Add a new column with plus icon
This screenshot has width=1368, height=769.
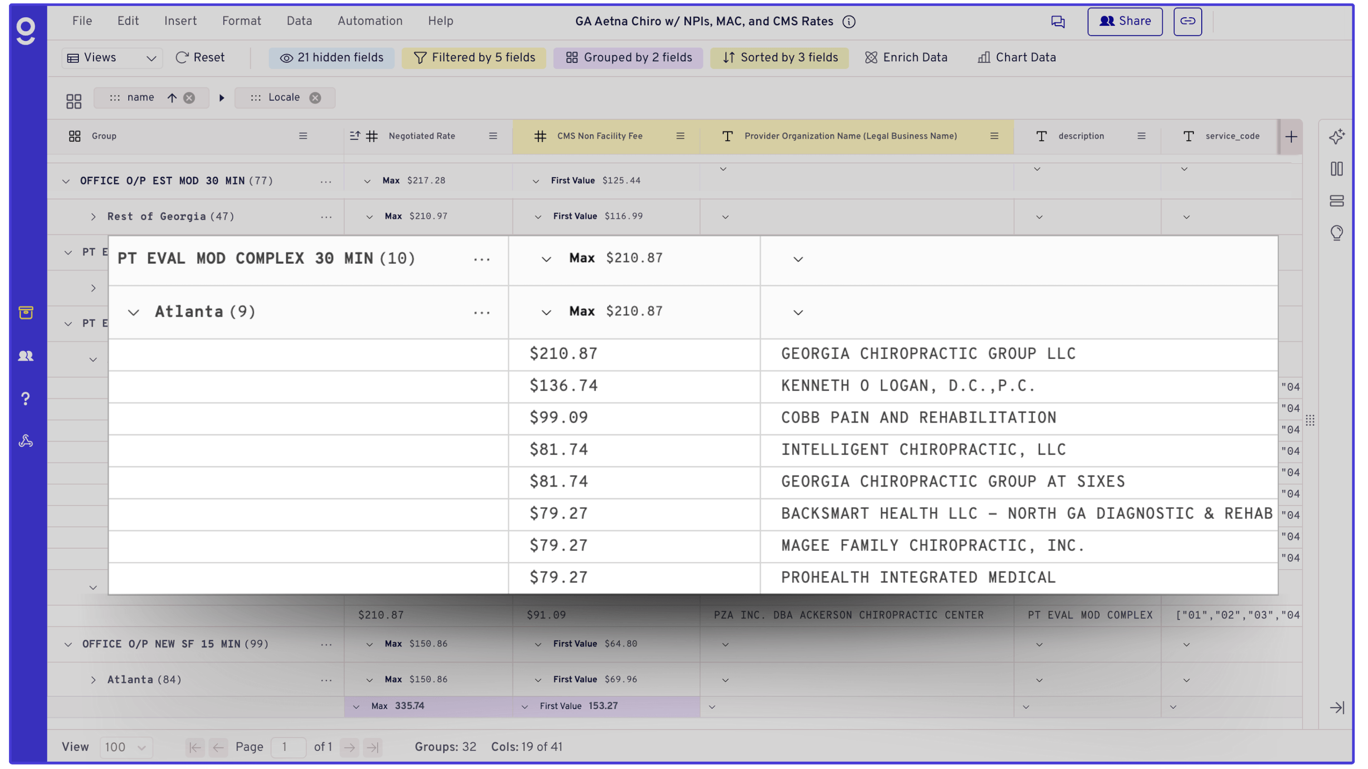(1291, 137)
